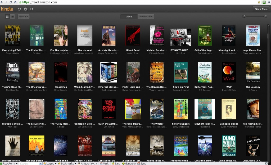271x165 pixels.
Task: Click the title "The Journey"
Action: click(x=253, y=87)
